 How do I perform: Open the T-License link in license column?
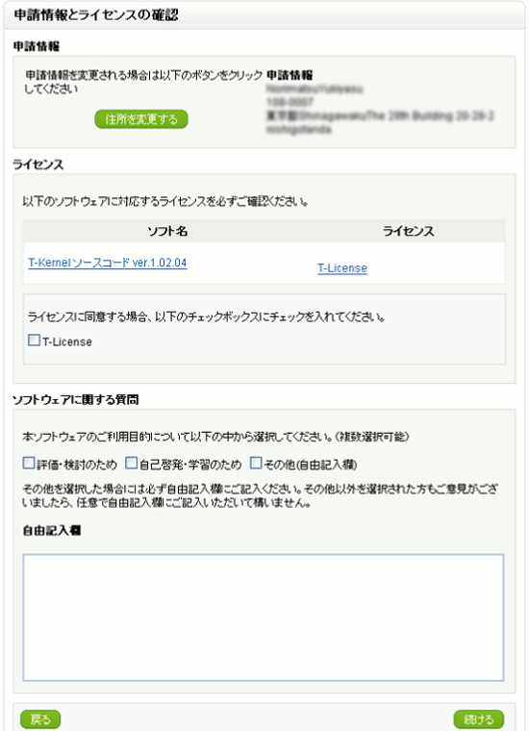[x=342, y=268]
